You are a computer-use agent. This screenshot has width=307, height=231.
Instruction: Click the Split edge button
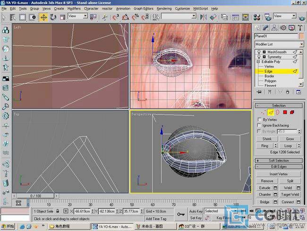tap(290, 181)
